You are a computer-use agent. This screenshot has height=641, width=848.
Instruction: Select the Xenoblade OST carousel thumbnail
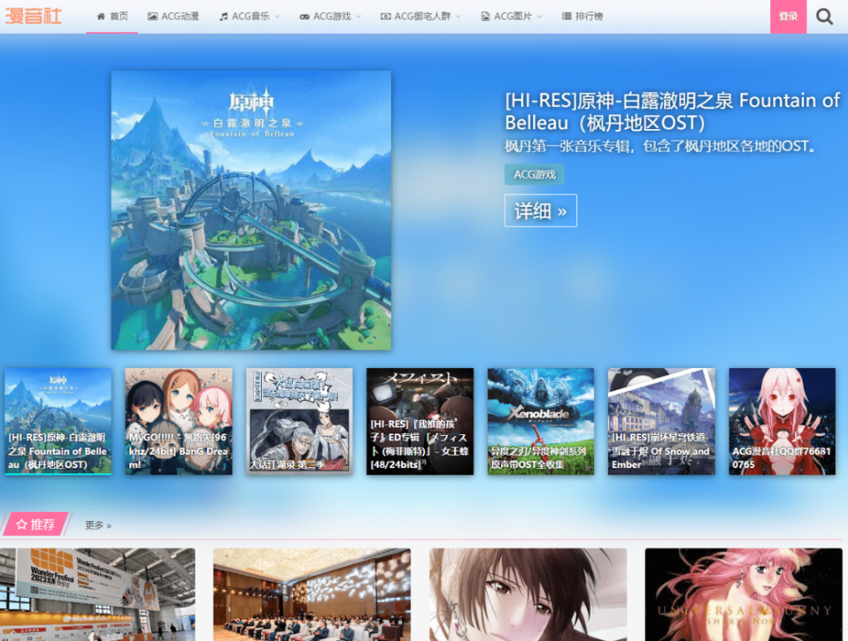[540, 421]
